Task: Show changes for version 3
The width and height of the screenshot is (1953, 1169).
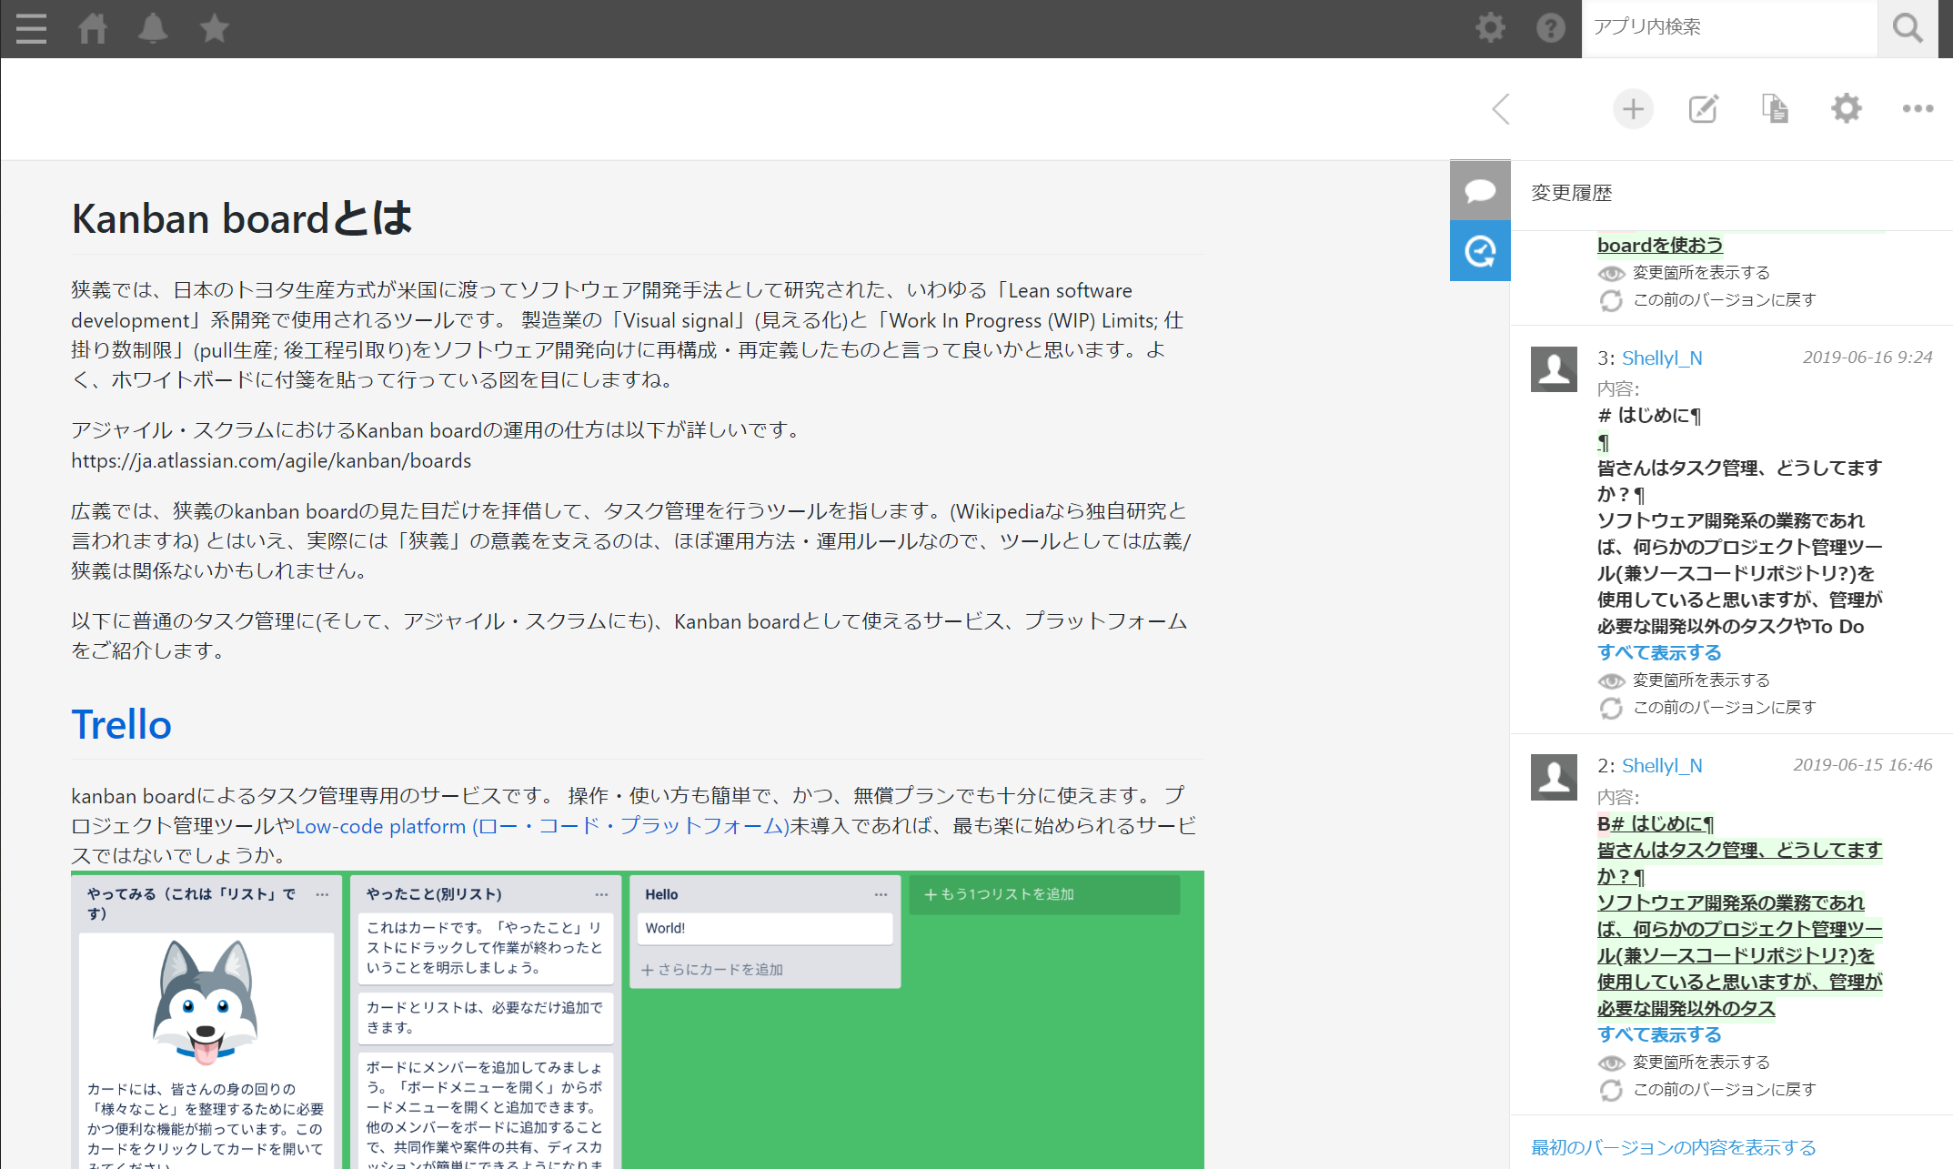Action: [1700, 680]
